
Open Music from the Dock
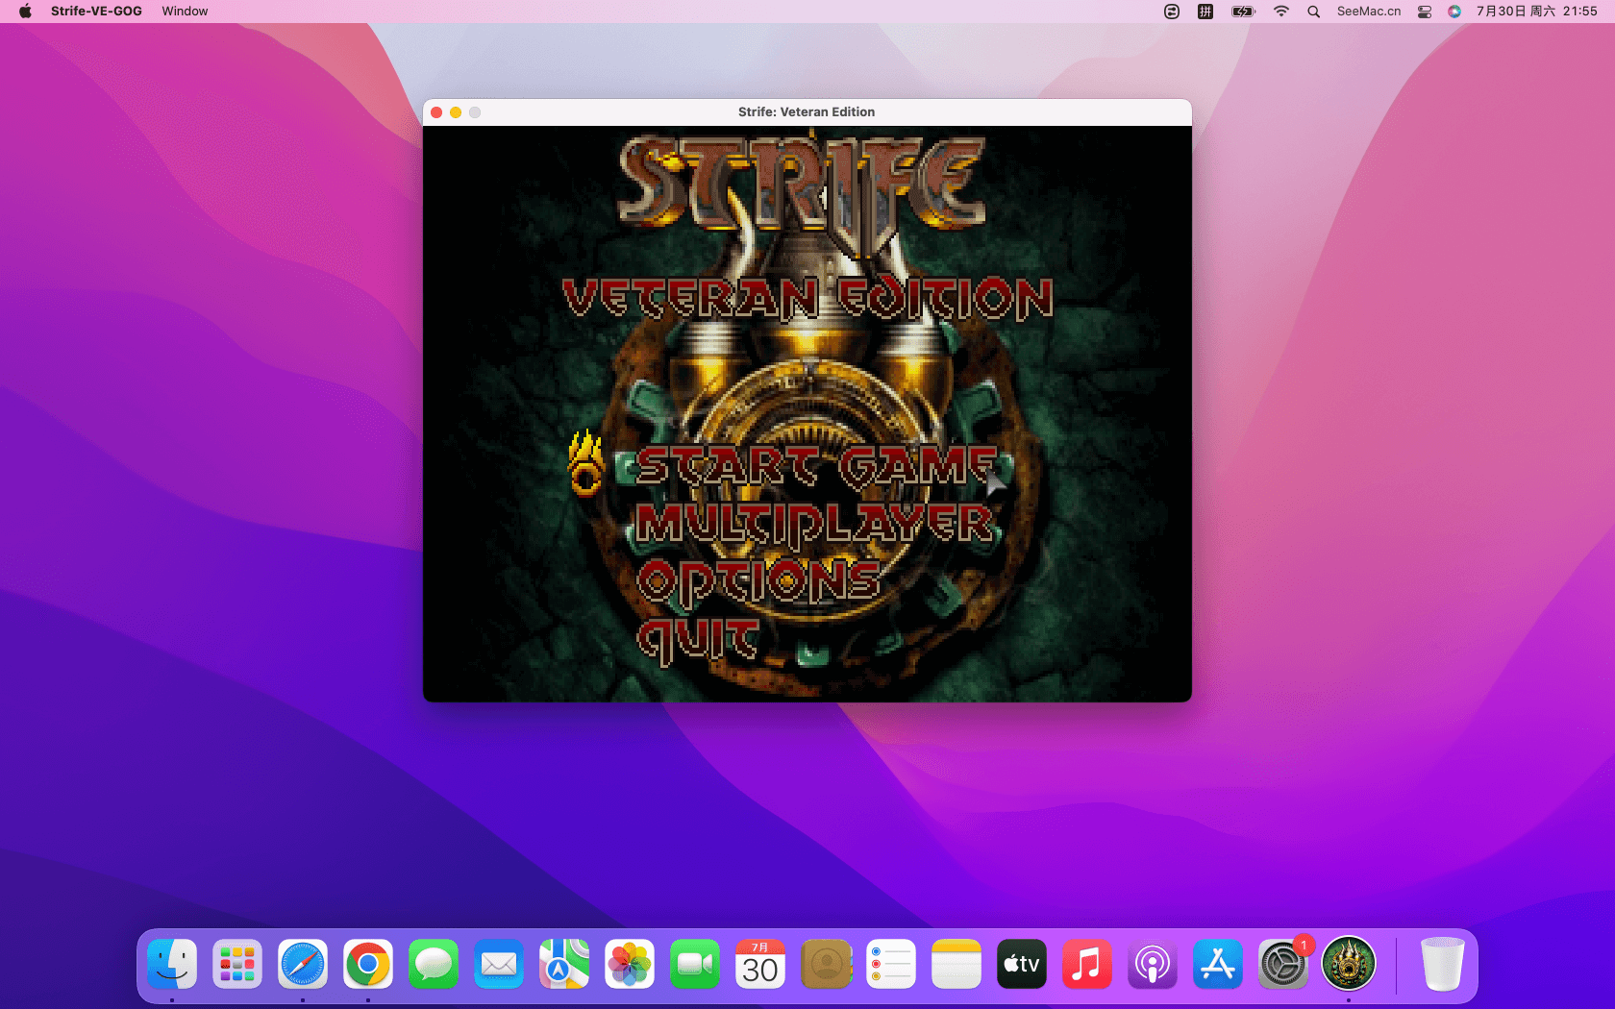coord(1087,964)
